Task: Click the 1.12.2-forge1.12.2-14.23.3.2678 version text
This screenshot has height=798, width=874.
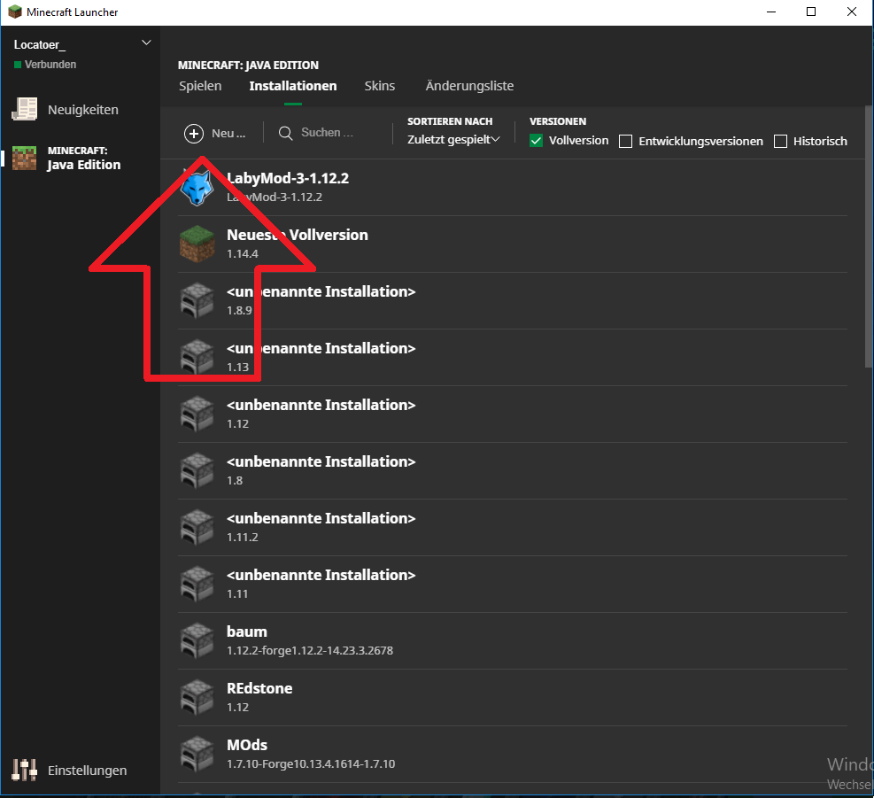Action: click(310, 651)
